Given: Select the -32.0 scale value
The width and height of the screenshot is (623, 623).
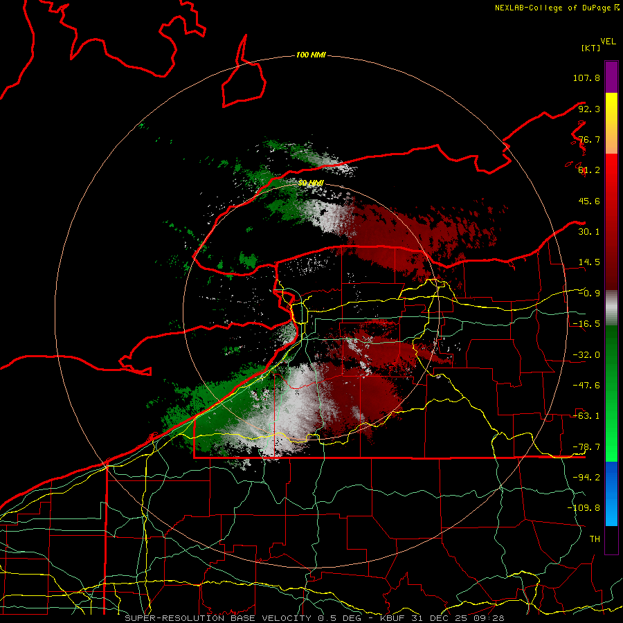Looking at the screenshot, I should tap(586, 355).
